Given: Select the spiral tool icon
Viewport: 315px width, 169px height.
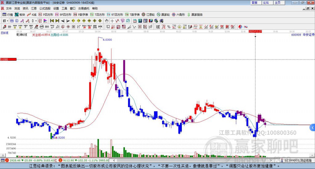Looking at the screenshot, I should click(31, 27).
